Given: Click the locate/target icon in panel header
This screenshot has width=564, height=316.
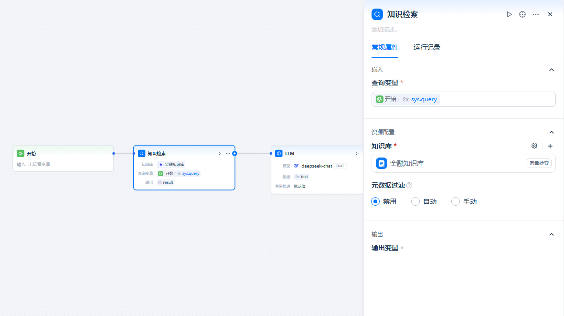Looking at the screenshot, I should 522,14.
